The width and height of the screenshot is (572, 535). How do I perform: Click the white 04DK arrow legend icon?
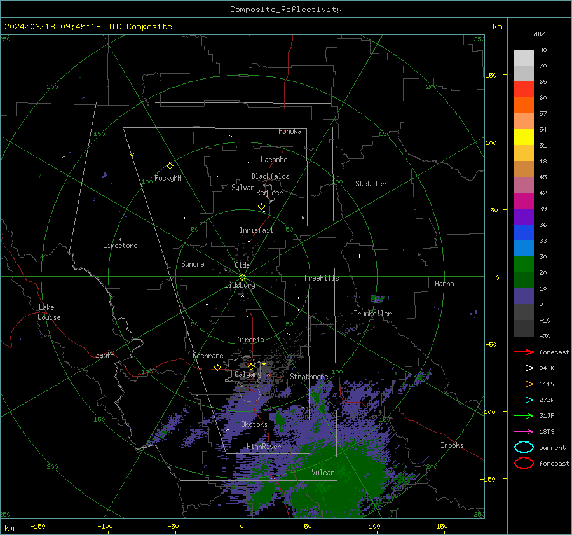524,368
